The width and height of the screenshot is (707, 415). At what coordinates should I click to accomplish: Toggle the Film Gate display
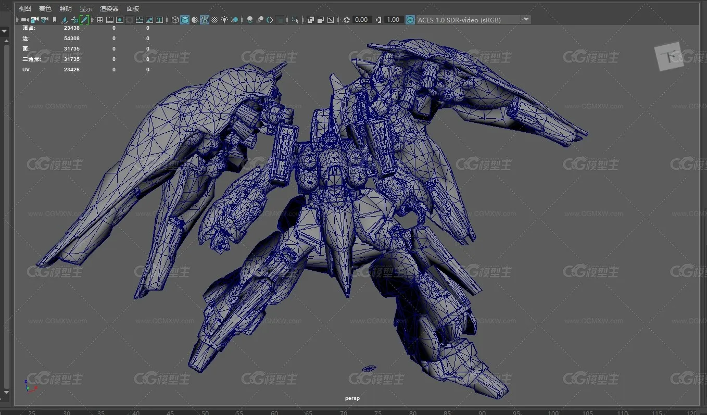tap(109, 20)
